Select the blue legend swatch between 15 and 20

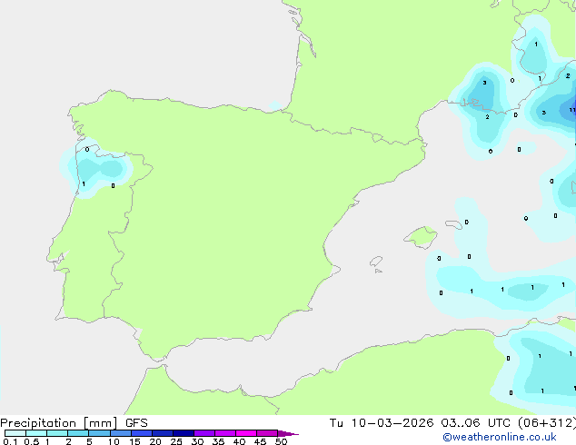click(x=142, y=433)
